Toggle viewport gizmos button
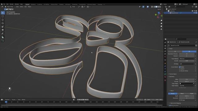The image size is (198, 111). click(x=143, y=7)
